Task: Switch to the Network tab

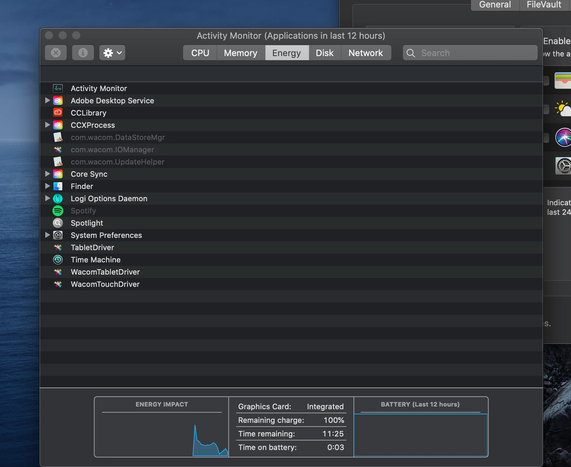Action: (366, 53)
